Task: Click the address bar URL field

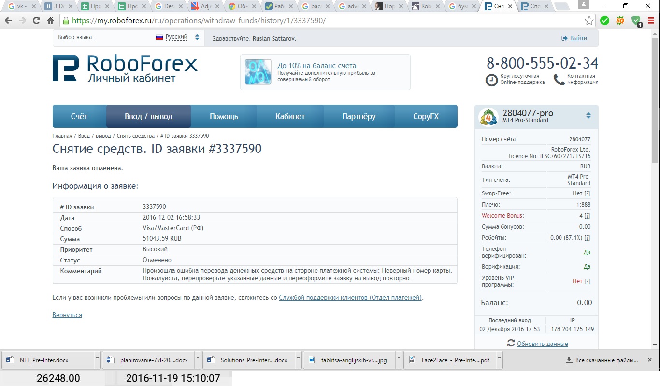Action: 326,21
